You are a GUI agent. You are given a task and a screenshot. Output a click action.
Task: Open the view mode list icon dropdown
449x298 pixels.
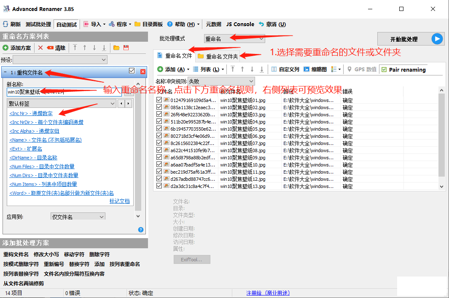[336, 69]
